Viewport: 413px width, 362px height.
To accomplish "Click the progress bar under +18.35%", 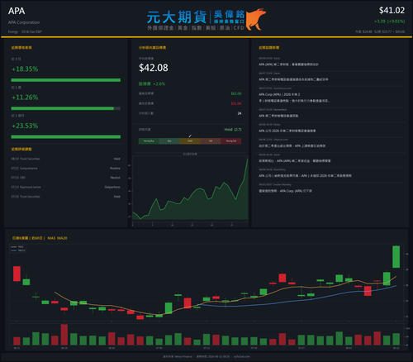I will pyautogui.click(x=66, y=80).
